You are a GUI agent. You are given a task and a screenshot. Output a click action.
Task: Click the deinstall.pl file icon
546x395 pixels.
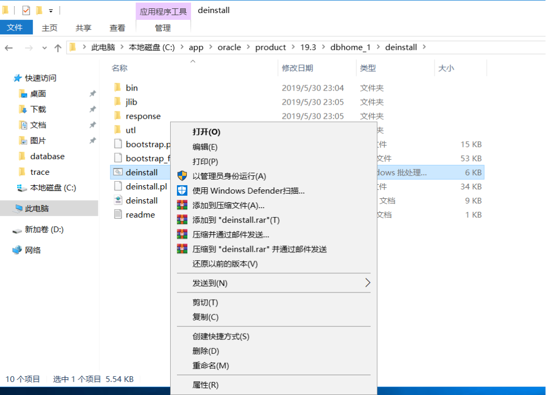pyautogui.click(x=118, y=186)
